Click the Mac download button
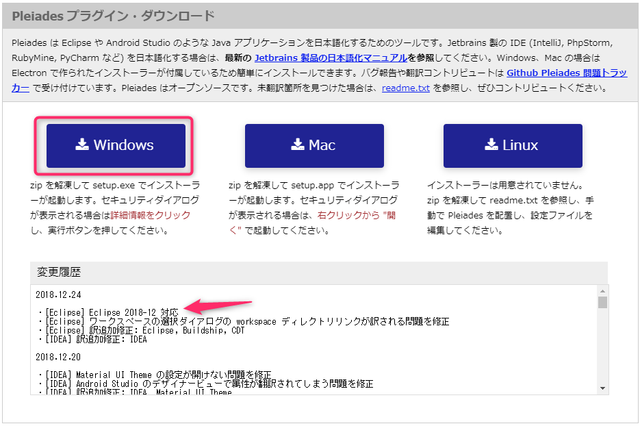The height and width of the screenshot is (426, 640). click(x=314, y=146)
